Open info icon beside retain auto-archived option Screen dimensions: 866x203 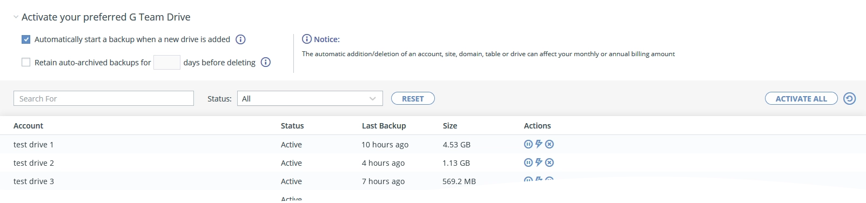click(x=266, y=62)
